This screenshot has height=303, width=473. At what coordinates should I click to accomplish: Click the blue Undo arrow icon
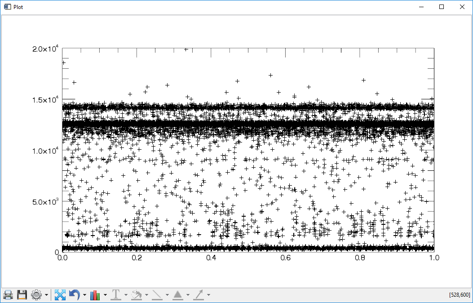(75, 294)
